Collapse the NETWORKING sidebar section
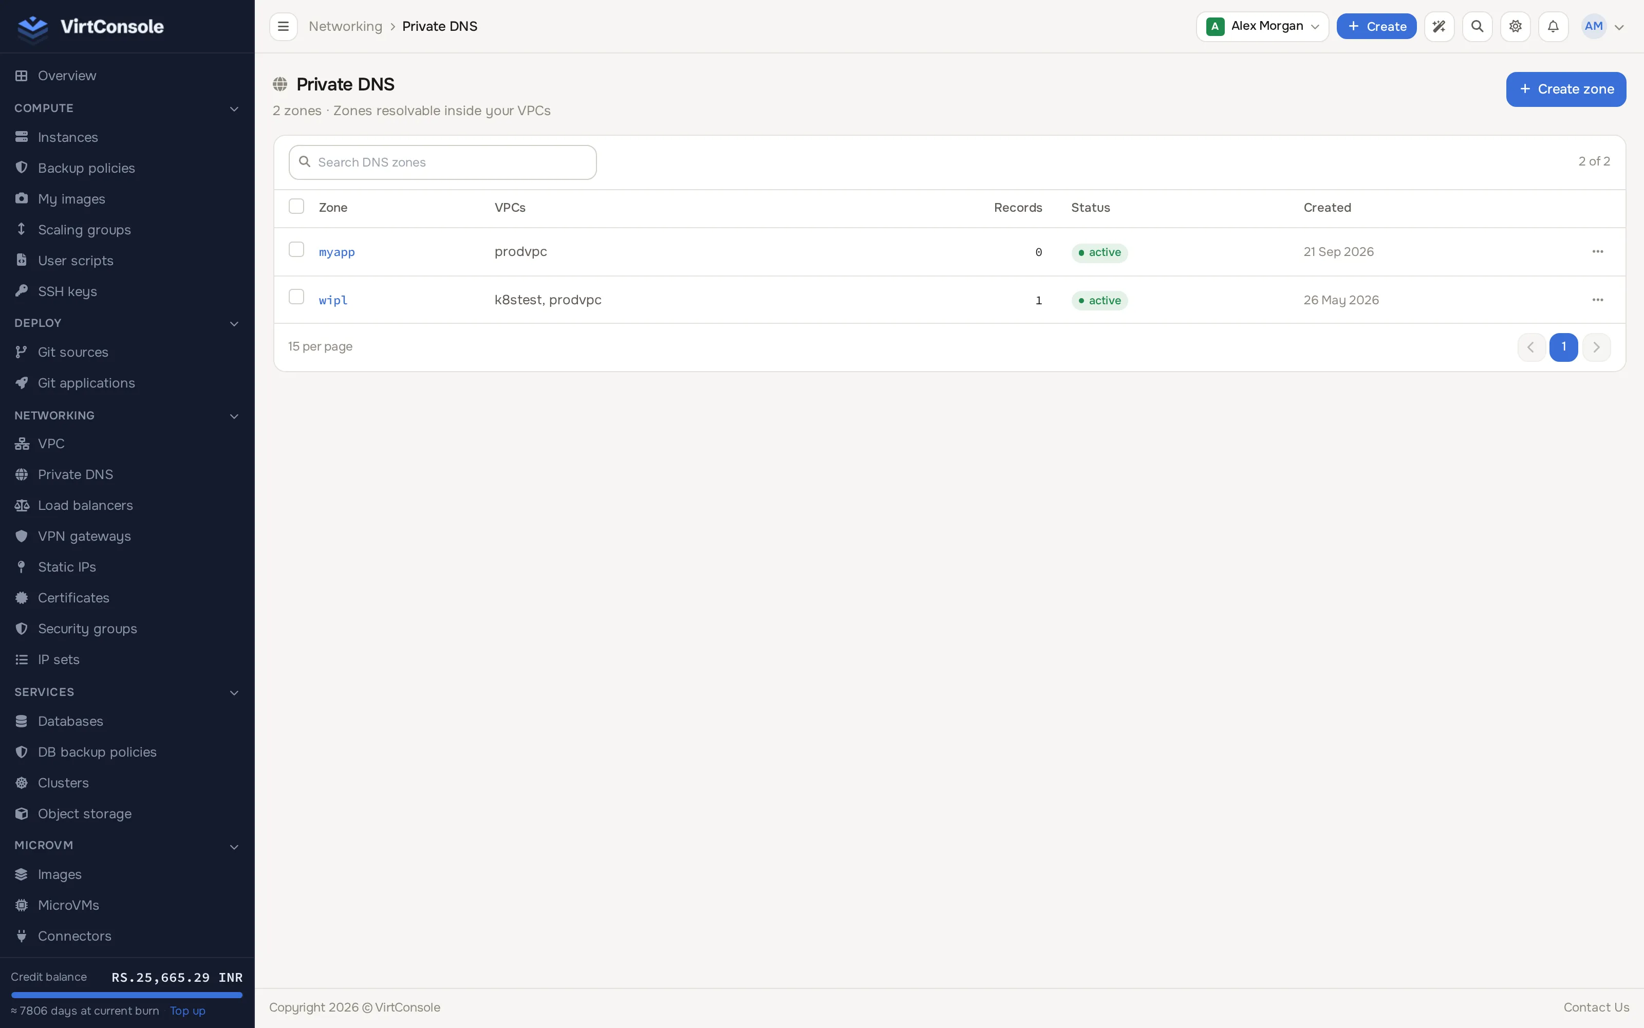The width and height of the screenshot is (1644, 1028). [234, 416]
